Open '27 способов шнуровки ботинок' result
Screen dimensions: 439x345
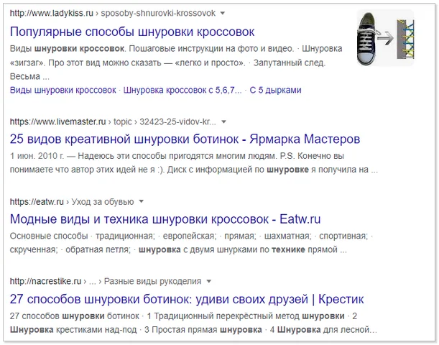pos(187,299)
